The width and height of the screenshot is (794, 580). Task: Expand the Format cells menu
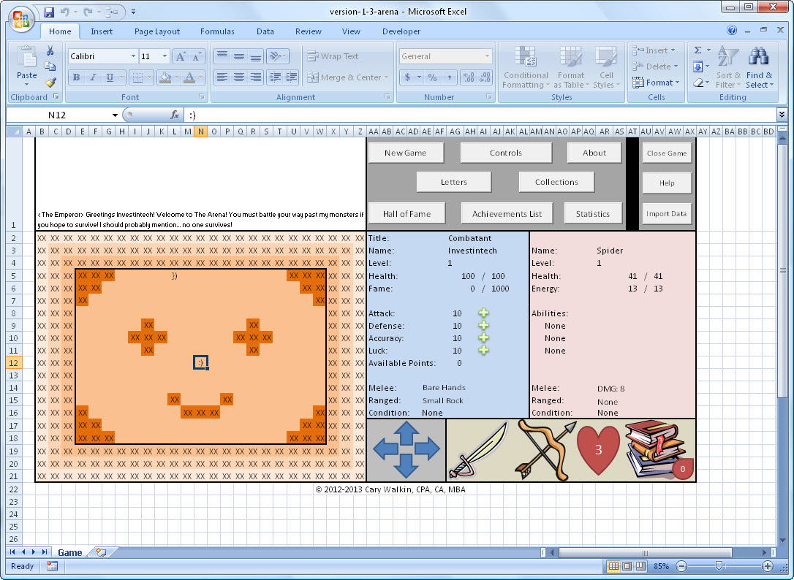(656, 83)
